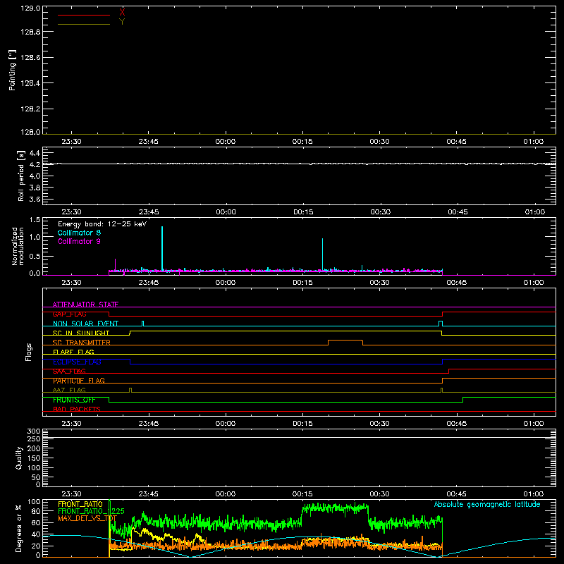The image size is (564, 564).
Task: Click the magenta Collimator 9 spike near 23:38
Action: tap(115, 264)
